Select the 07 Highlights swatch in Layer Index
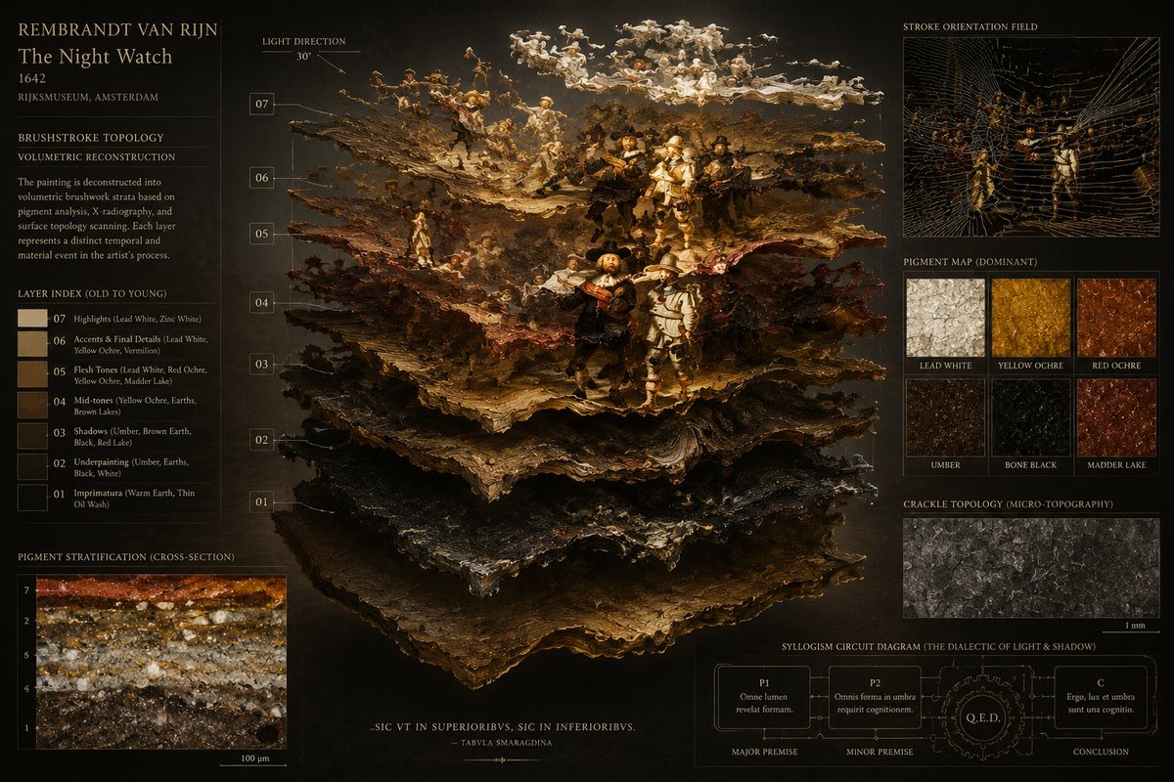This screenshot has width=1174, height=782. [32, 319]
